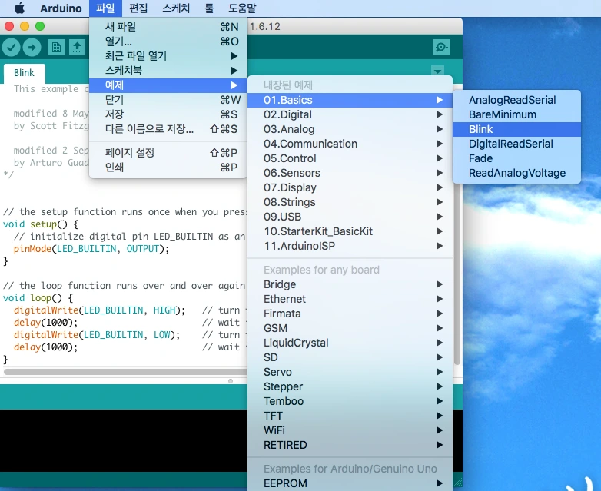Select the Blink sketch tab
This screenshot has width=601, height=491.
point(24,73)
